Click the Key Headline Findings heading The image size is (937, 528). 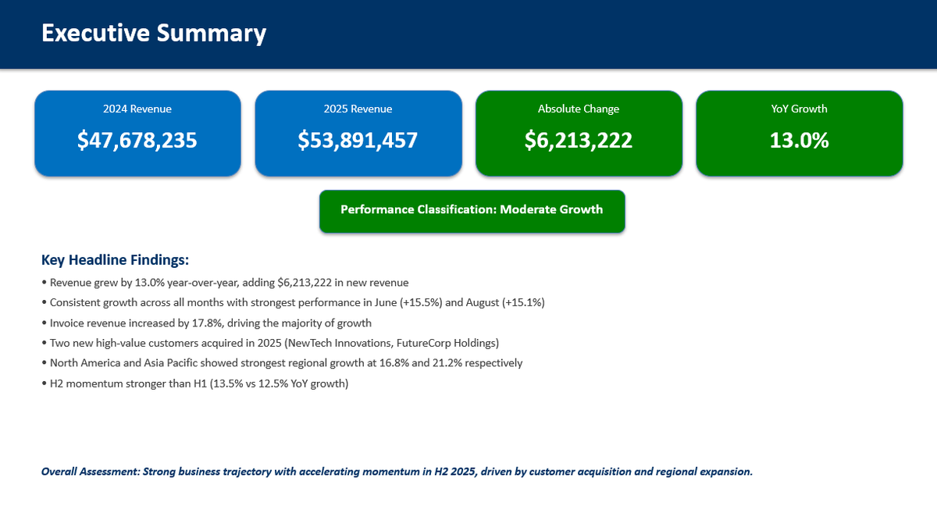[116, 259]
